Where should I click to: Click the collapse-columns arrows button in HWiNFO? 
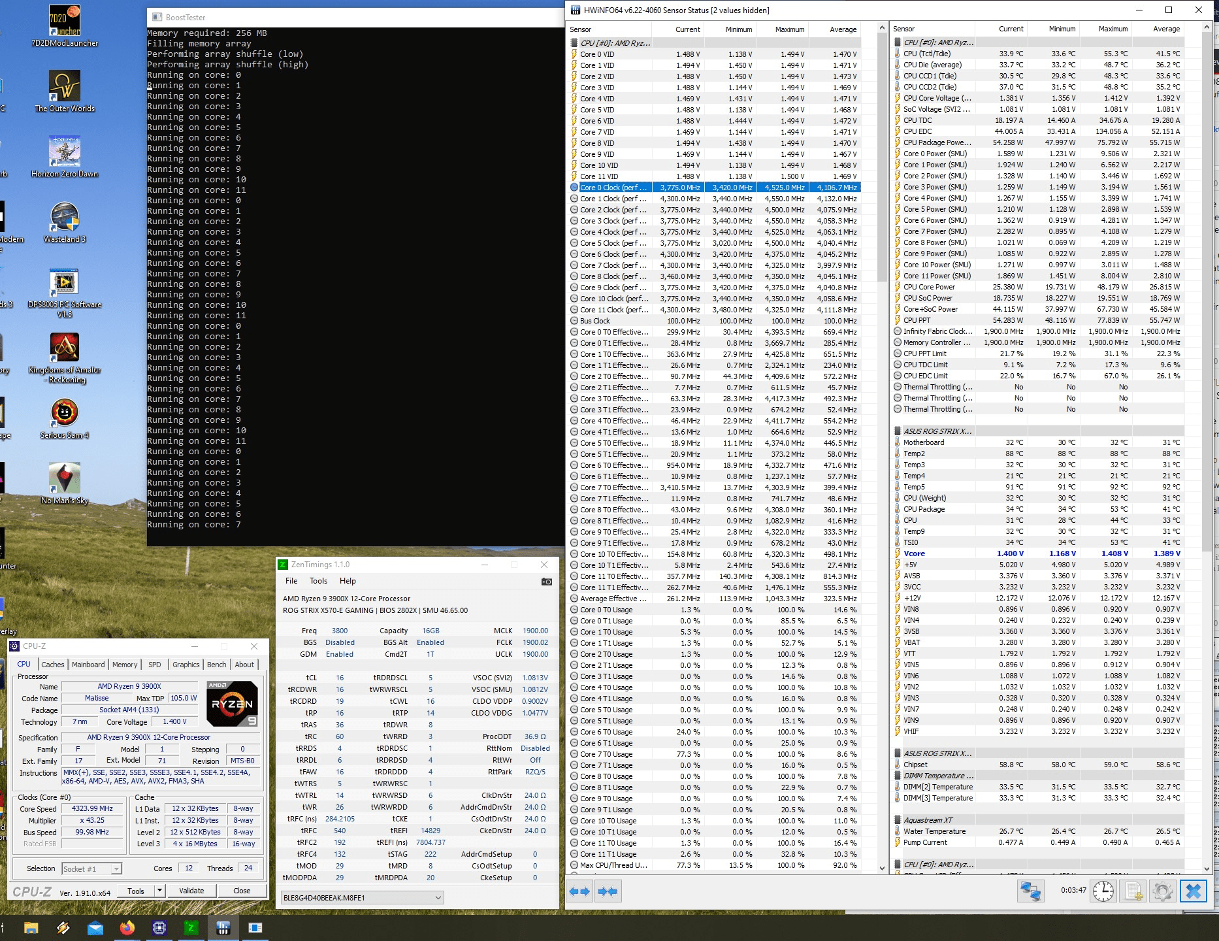[608, 891]
